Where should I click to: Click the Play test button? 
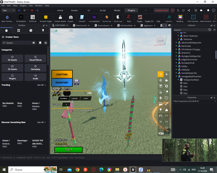pos(19,10)
